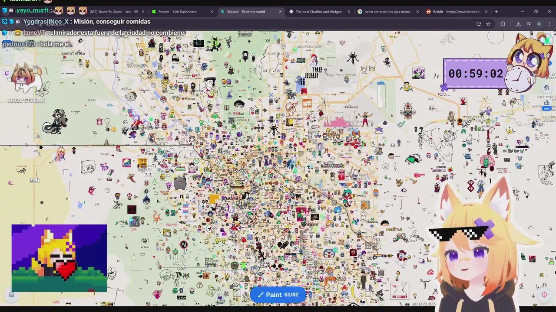This screenshot has width=556, height=312.
Task: Click the CD. JUAREZ pixel art sign
Action: tap(400, 291)
